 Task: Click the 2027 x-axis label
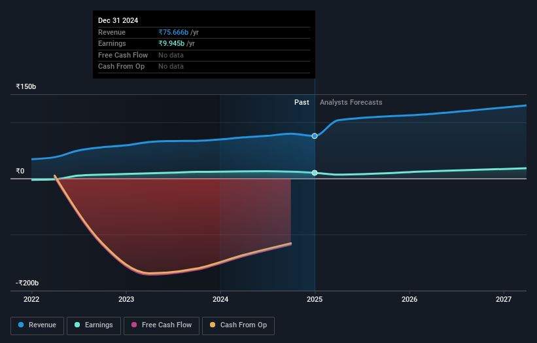pos(504,299)
